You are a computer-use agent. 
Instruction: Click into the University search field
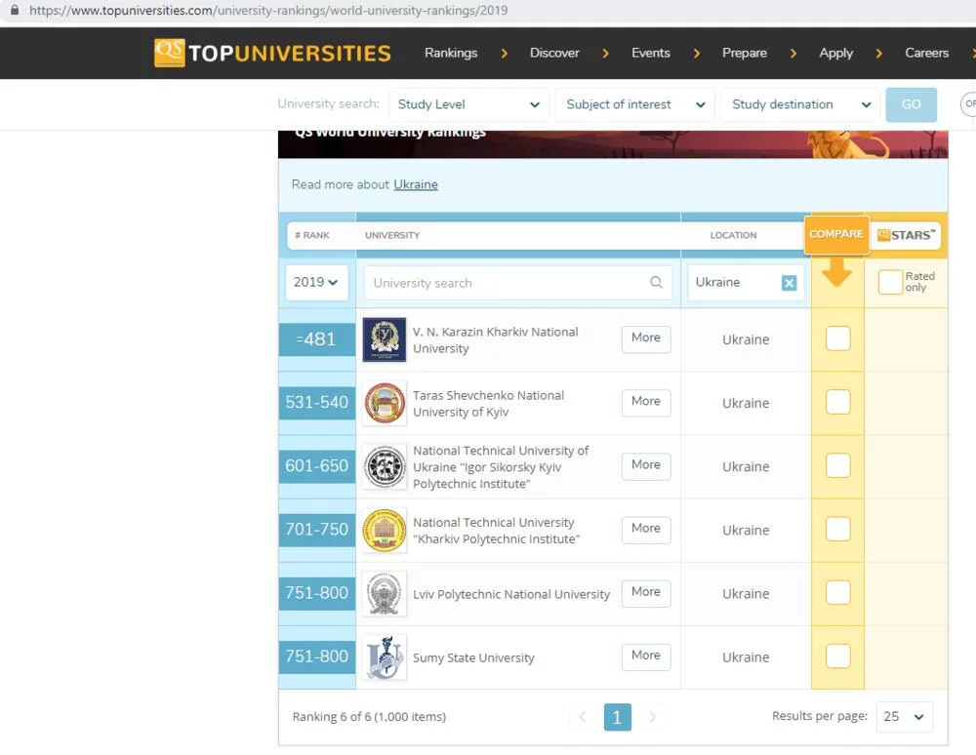coord(508,283)
